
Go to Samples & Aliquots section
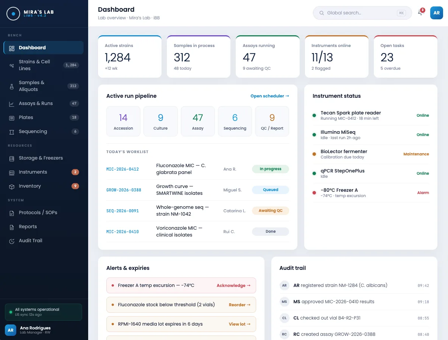(x=44, y=86)
